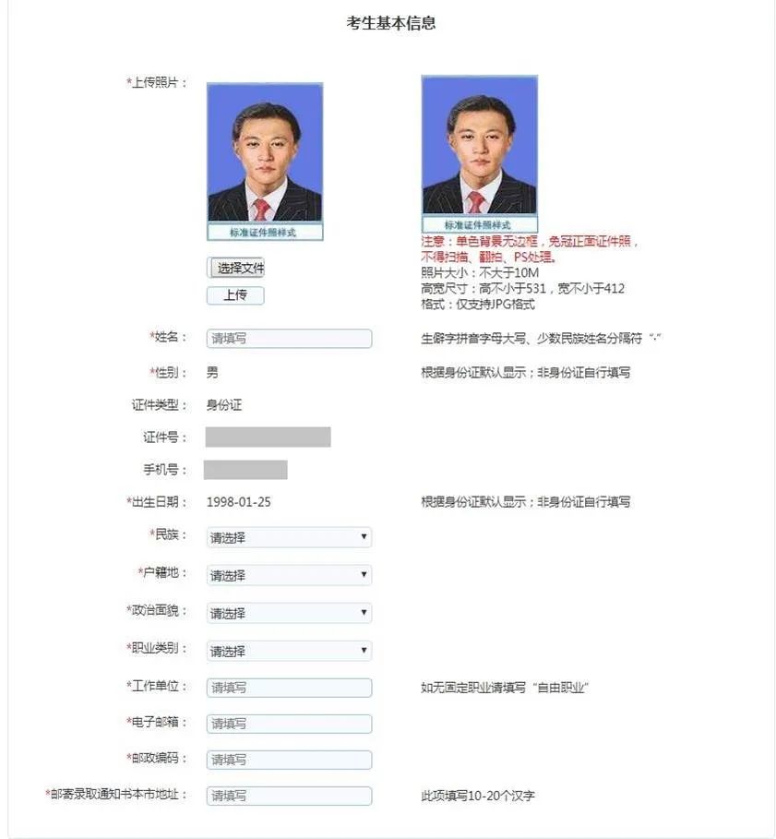Click the 邮寄录取通知书本市地址 address field

tap(289, 796)
